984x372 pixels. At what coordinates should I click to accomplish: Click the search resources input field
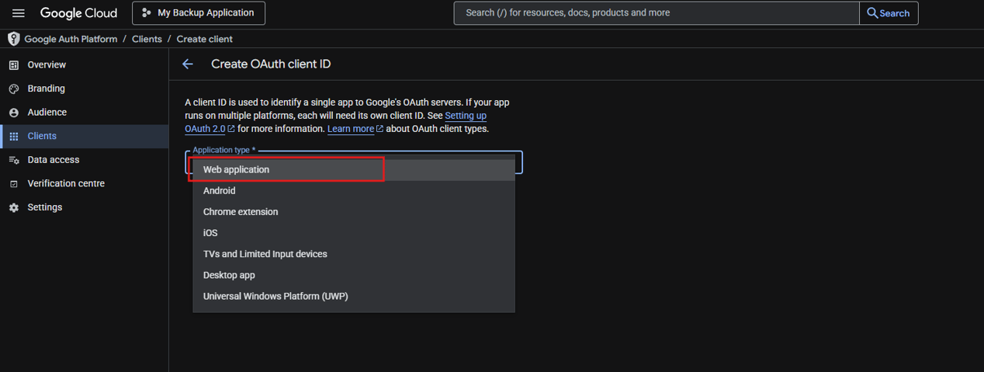(x=657, y=13)
